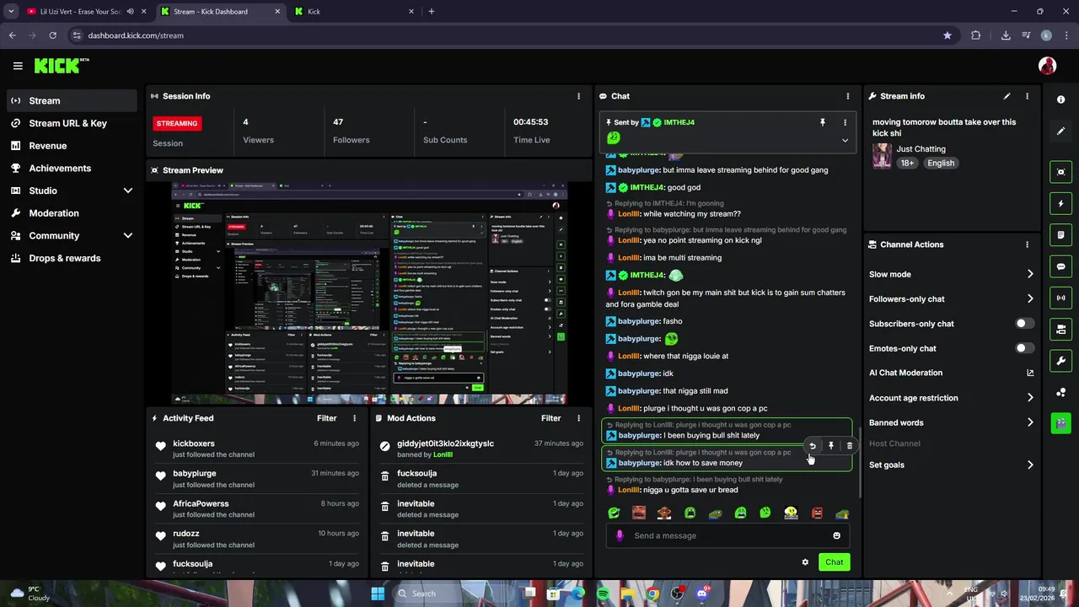Open Session Info options menu
This screenshot has width=1079, height=607.
point(578,96)
